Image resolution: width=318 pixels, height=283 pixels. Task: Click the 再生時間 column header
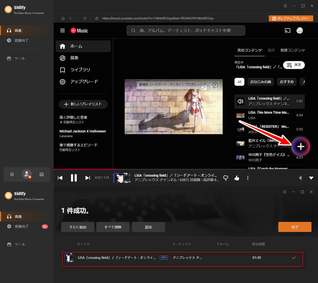(x=258, y=244)
